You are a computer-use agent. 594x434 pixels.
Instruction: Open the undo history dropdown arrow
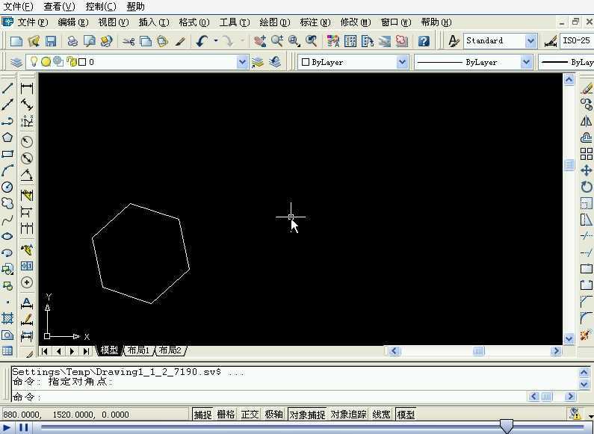coord(215,40)
